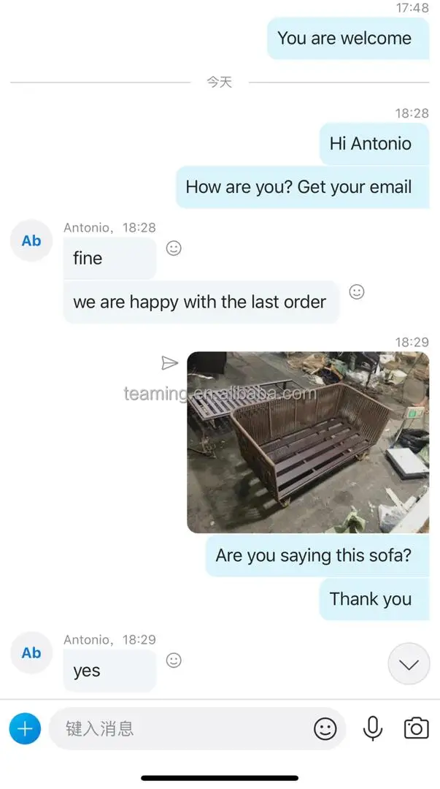Image resolution: width=440 pixels, height=789 pixels.
Task: Tap the blue plus add-content button
Action: point(25,728)
